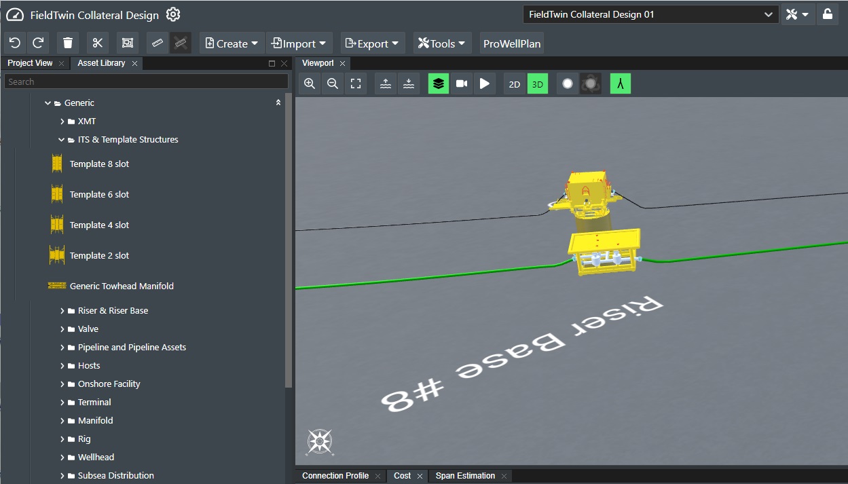
Task: Click the FieldTwin dashboard logo icon
Action: (15, 15)
